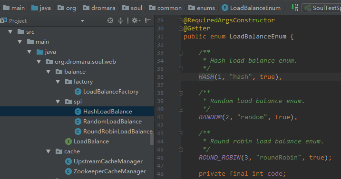Click "private final int code;" line
The width and height of the screenshot is (341, 179).
(x=242, y=174)
